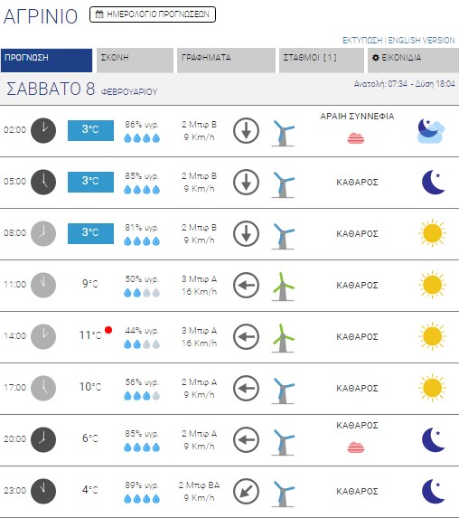
Task: Click the ΕΚΤΥΠΩΣΗ print link
Action: [362, 41]
